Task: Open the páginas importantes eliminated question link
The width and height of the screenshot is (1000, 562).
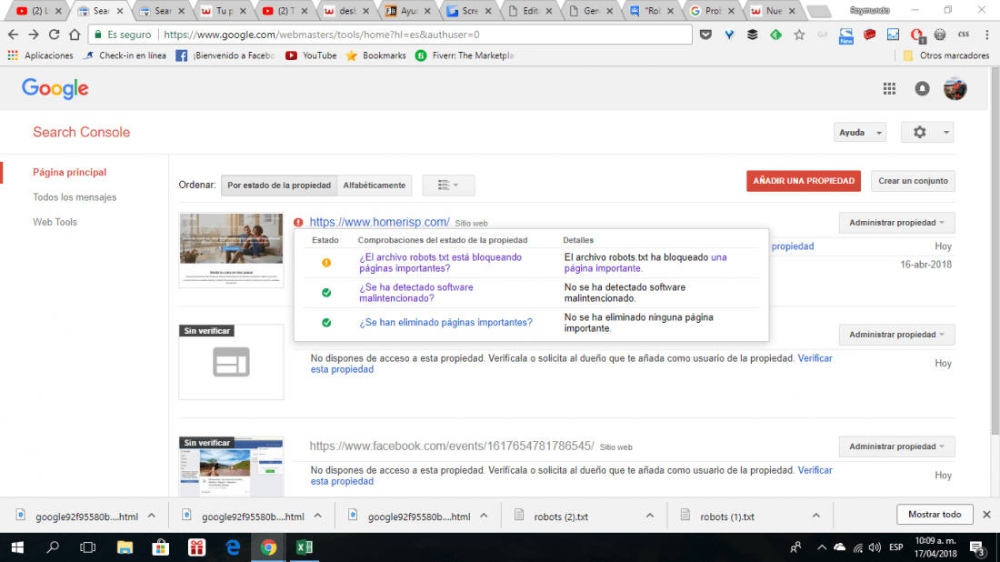Action: [x=445, y=323]
